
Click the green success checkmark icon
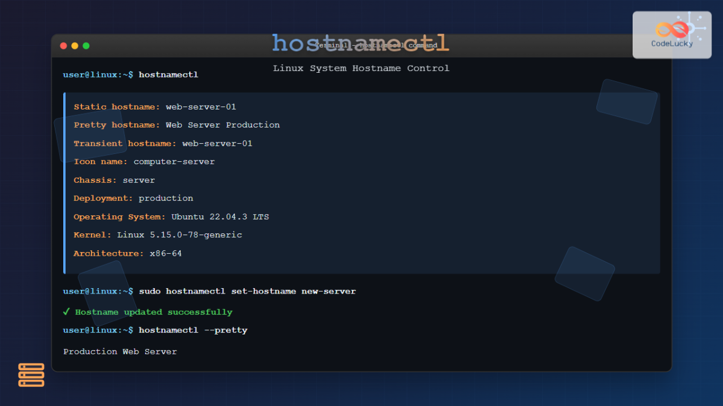pos(66,312)
